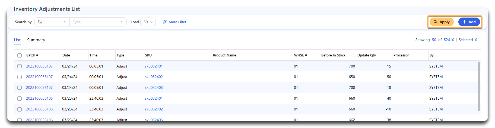495x128 pixels.
Task: Open batch 2022100036107 in first row
Action: click(39, 66)
